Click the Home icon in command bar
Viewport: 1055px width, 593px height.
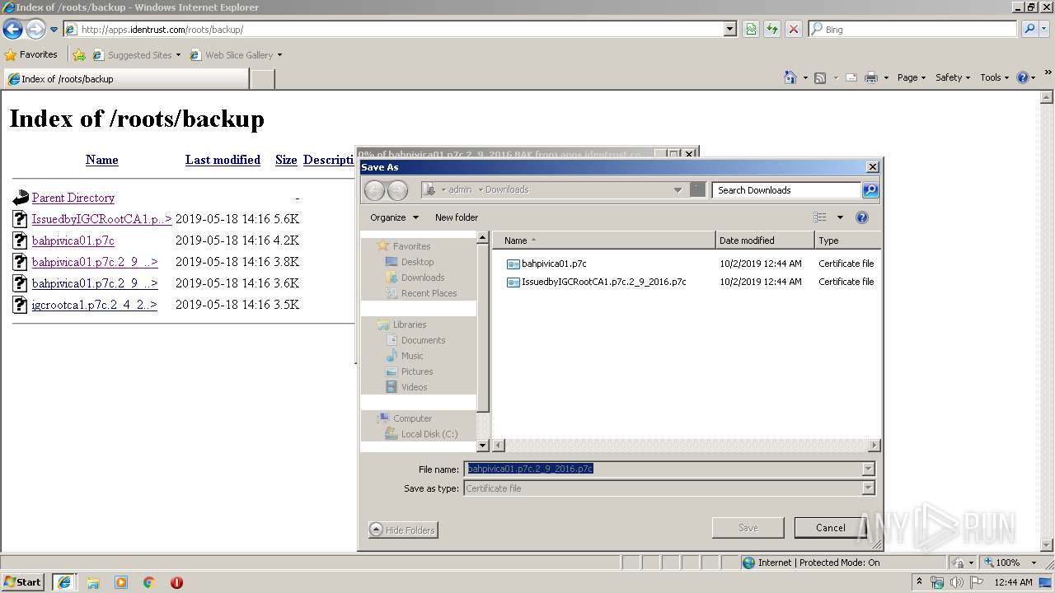click(790, 77)
